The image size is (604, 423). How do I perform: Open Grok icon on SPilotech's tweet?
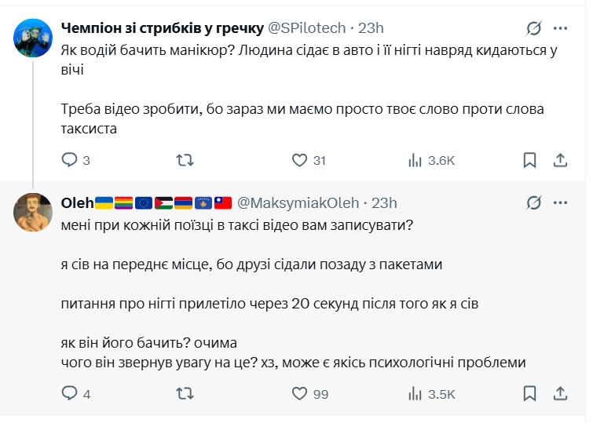[x=533, y=28]
